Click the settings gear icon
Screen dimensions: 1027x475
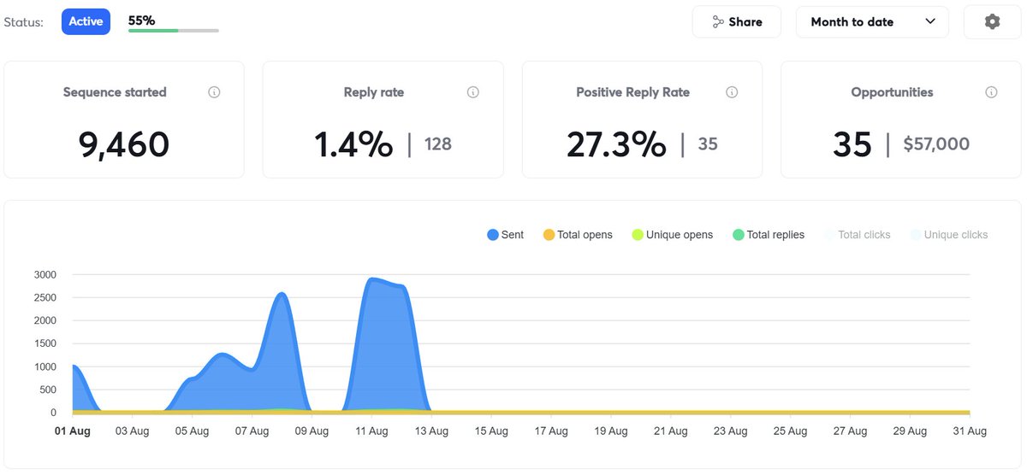coord(992,22)
